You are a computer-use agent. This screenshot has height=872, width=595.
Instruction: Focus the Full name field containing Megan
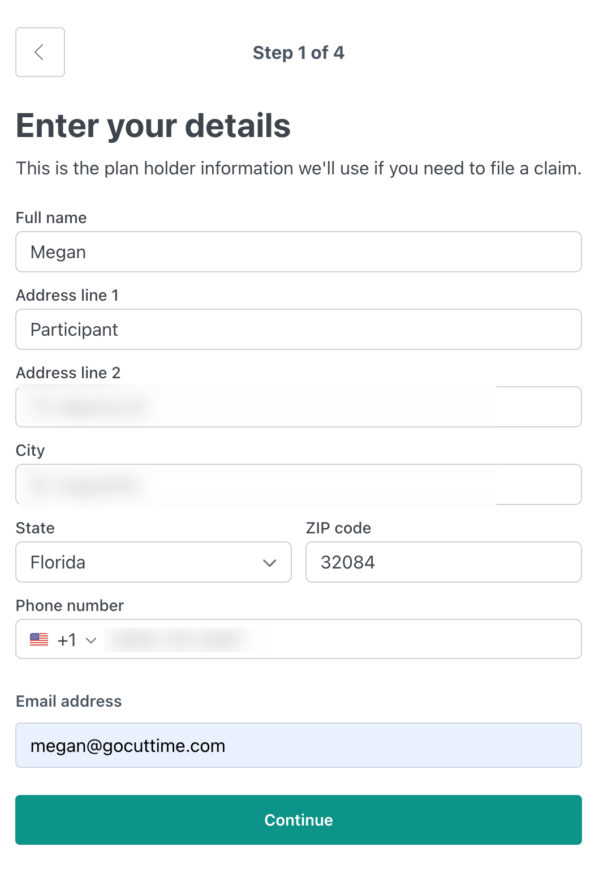[299, 252]
